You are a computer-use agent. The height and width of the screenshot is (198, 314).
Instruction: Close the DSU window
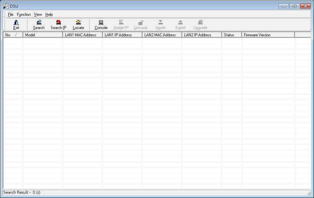306,6
